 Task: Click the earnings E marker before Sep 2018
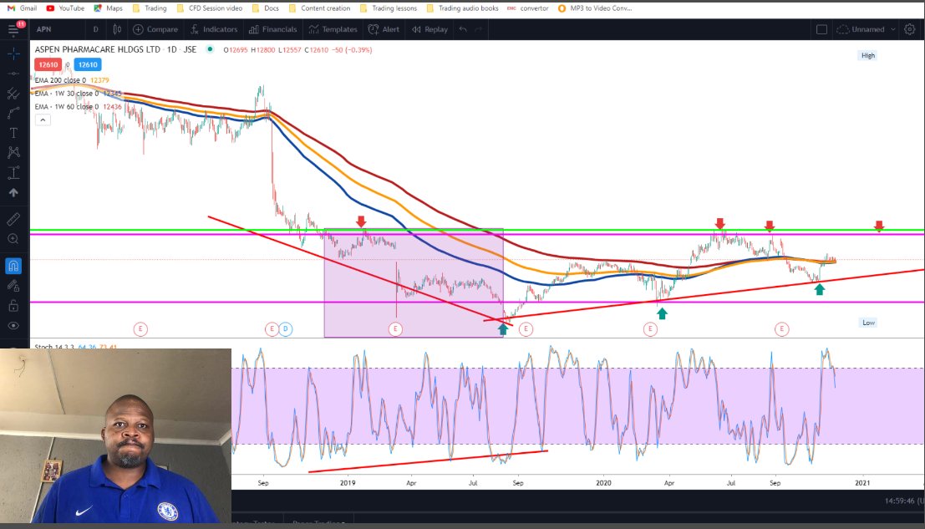tap(140, 329)
